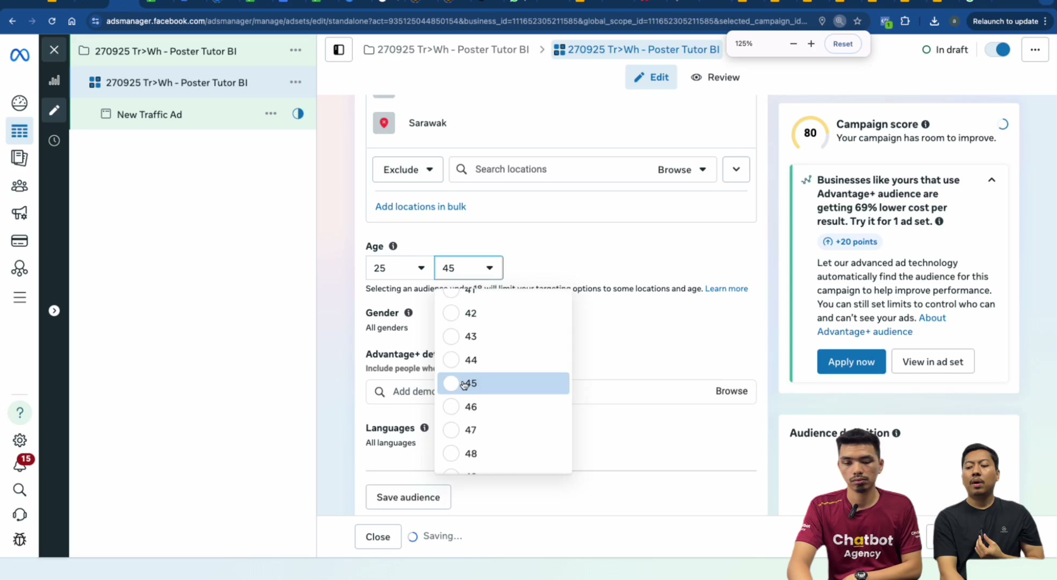Select the campaign folder 270925 Tr>Wh in tree

pos(165,51)
